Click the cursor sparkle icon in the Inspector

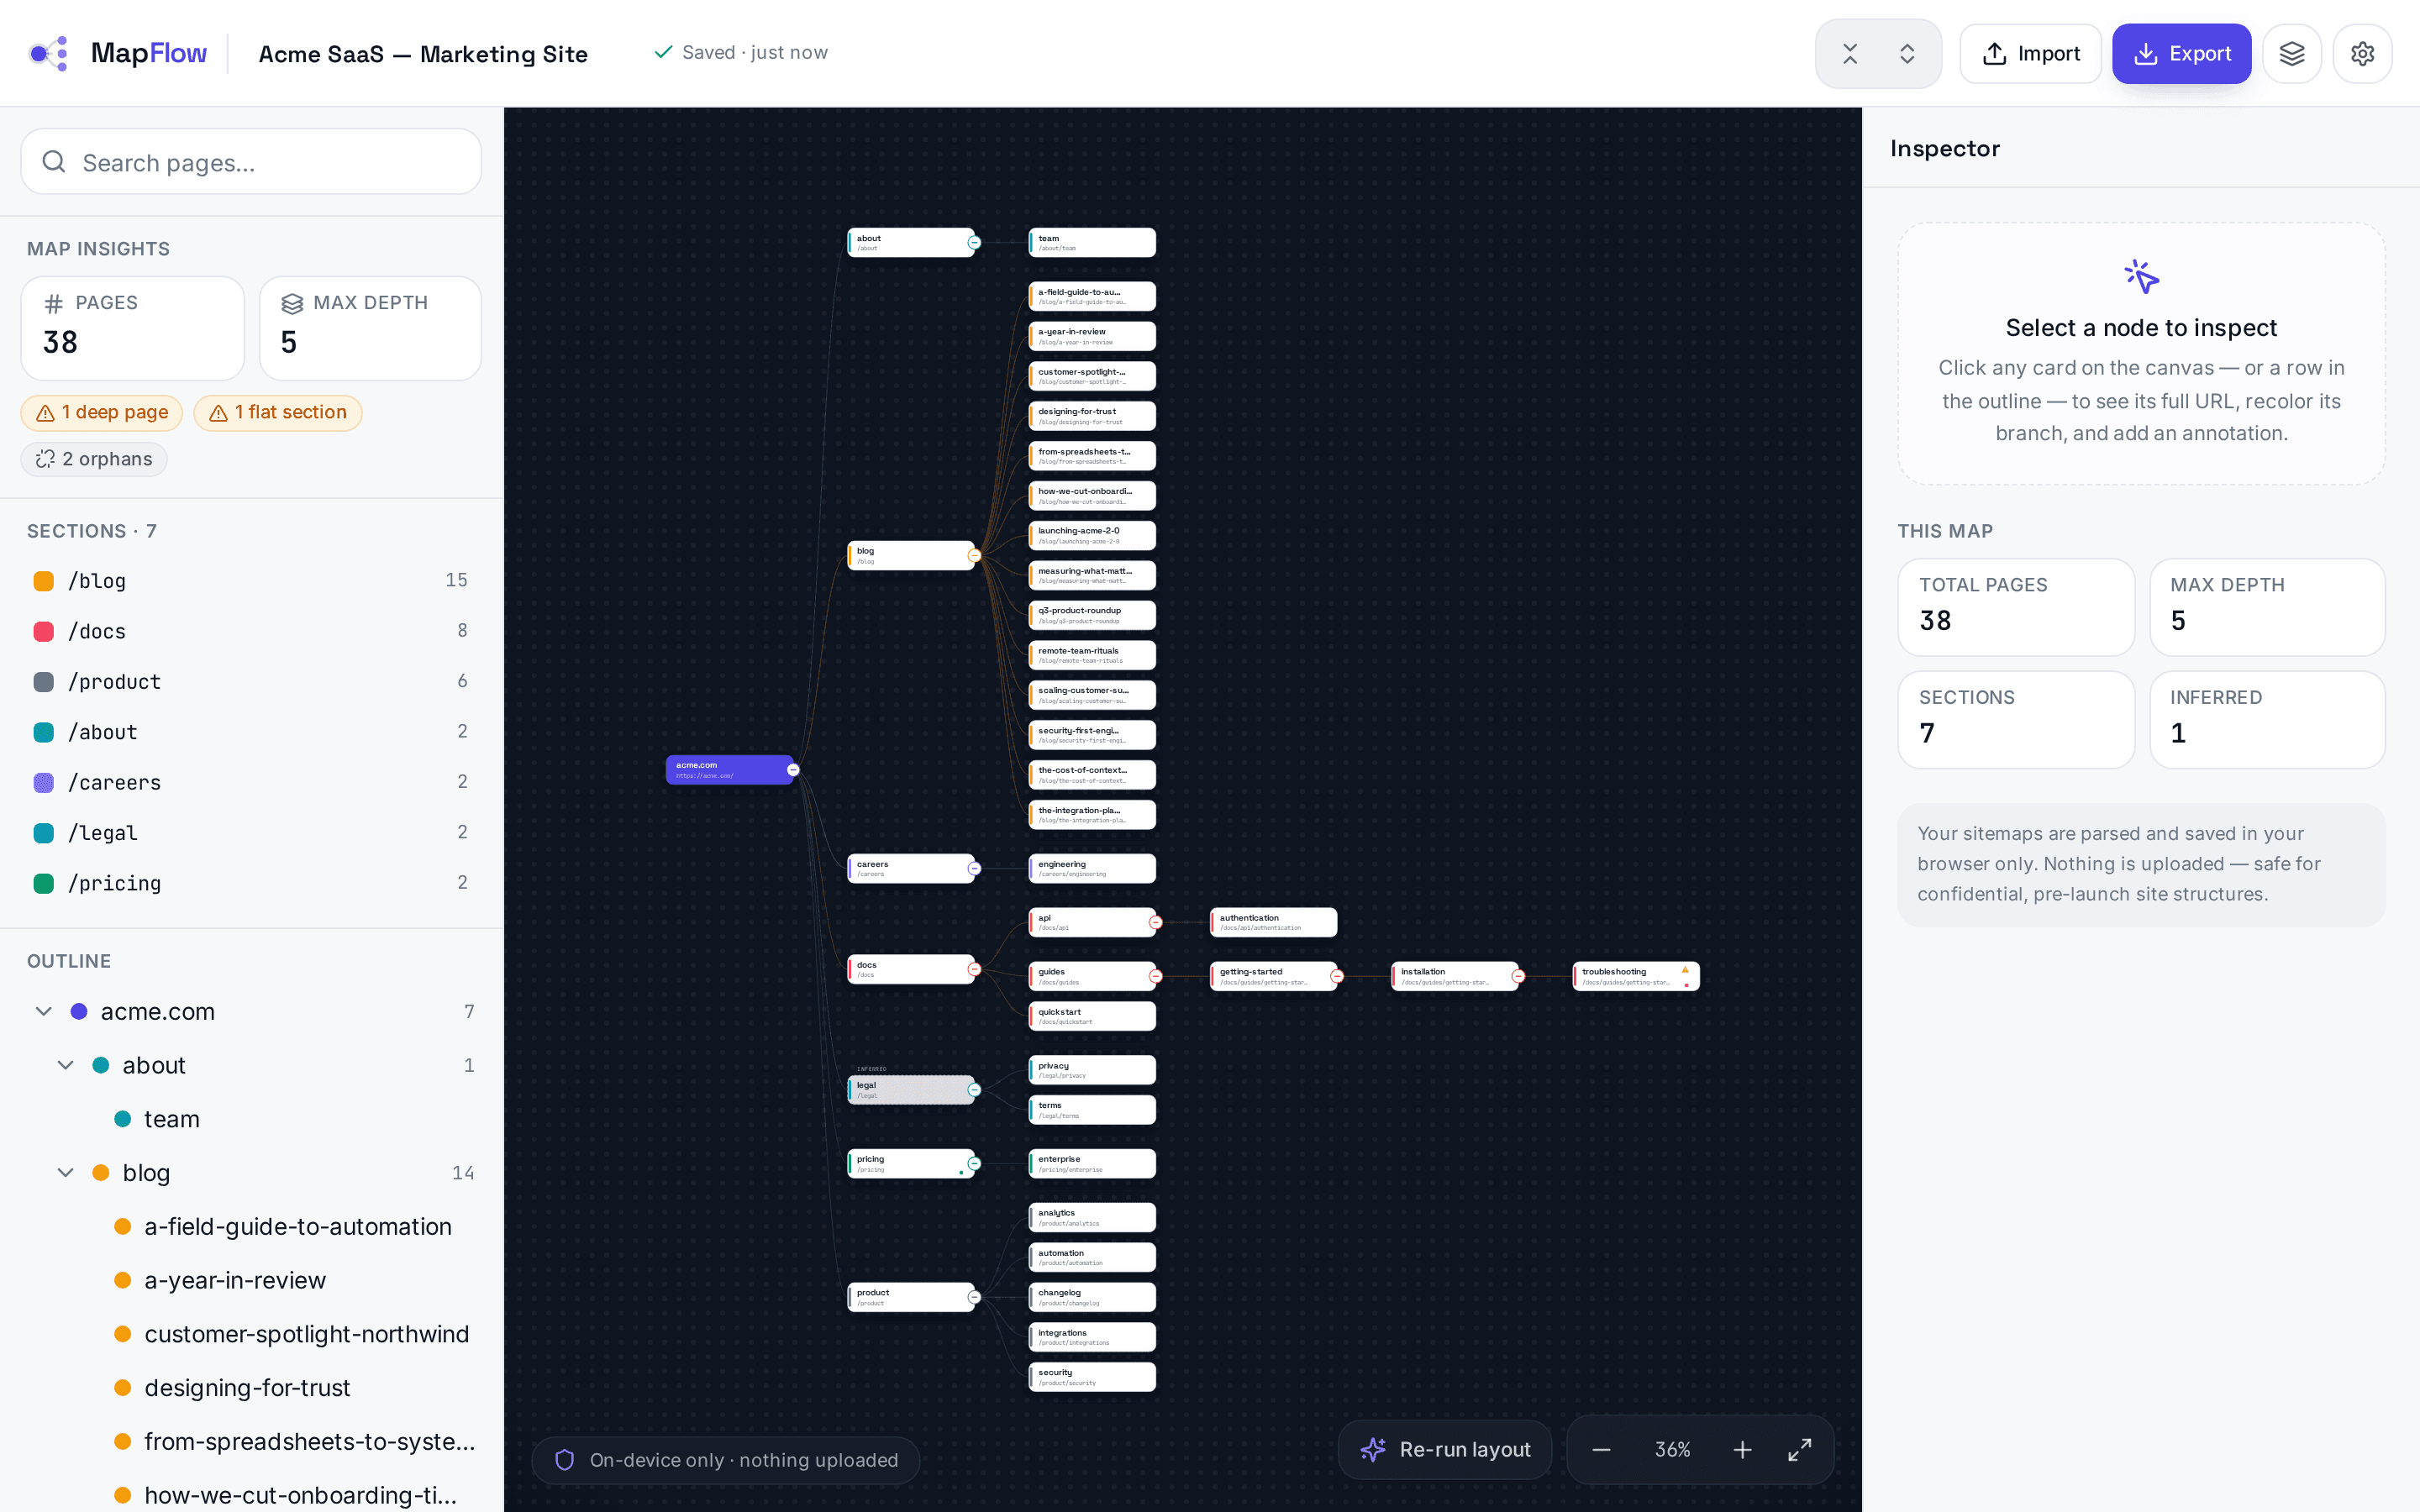(x=2142, y=277)
